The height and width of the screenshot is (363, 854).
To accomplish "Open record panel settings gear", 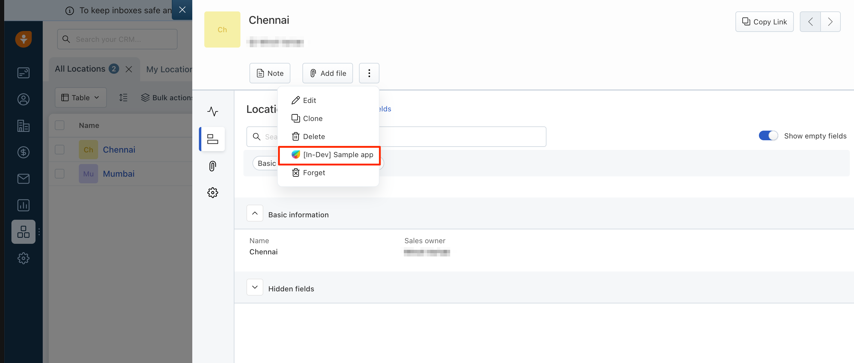I will (212, 193).
